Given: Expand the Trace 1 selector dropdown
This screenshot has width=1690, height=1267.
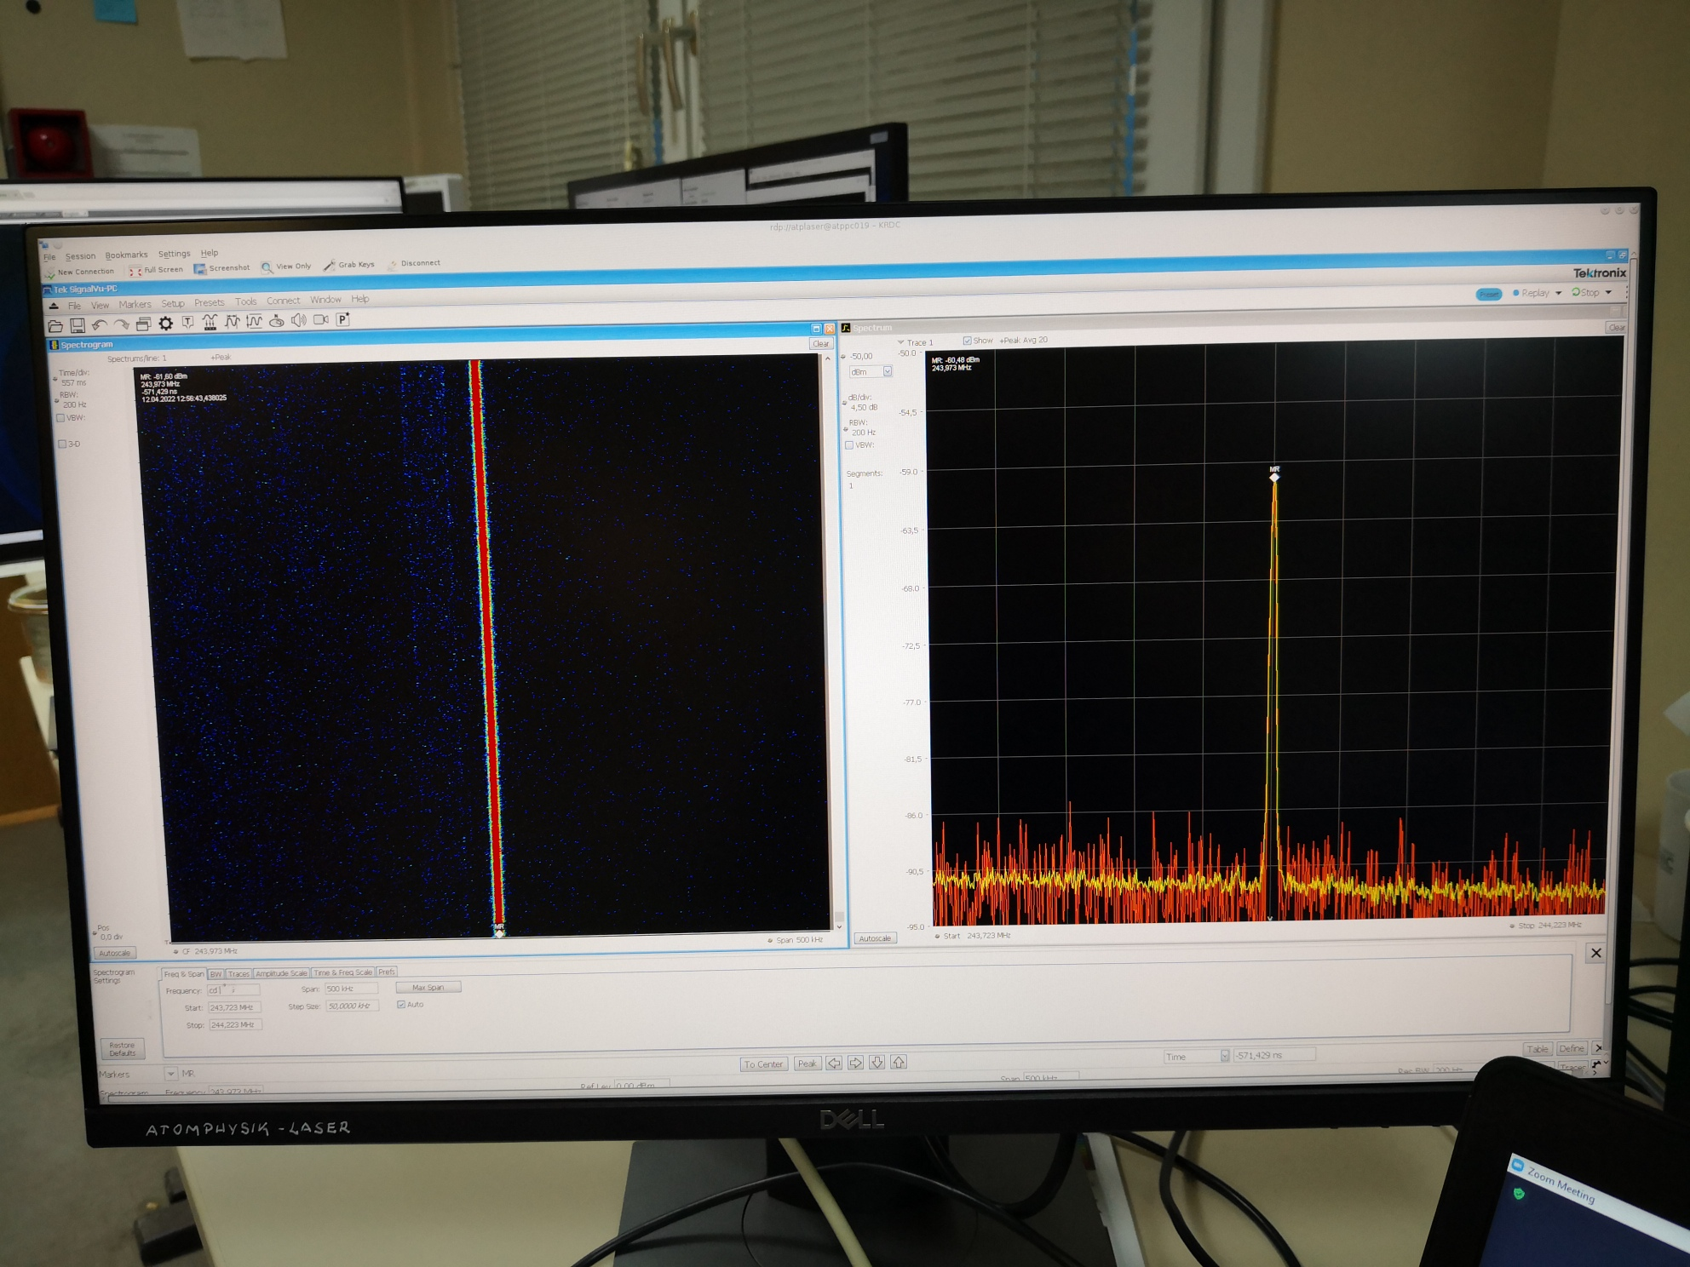Looking at the screenshot, I should coord(901,342).
